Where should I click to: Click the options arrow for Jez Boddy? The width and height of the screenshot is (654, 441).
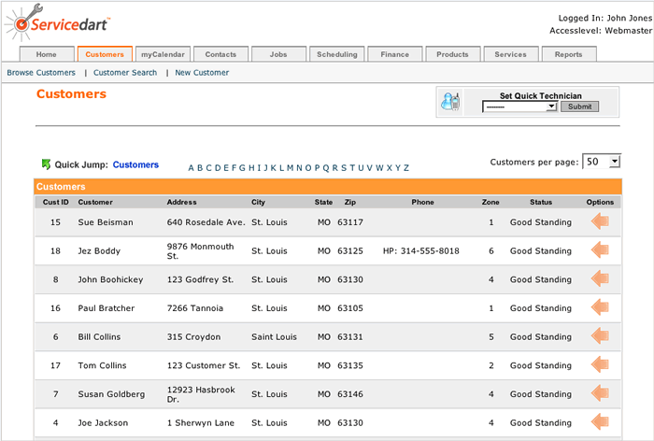[x=600, y=250]
